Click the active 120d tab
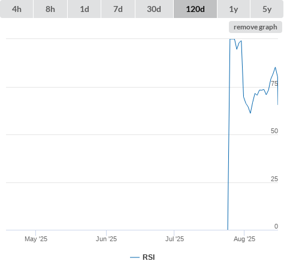This screenshot has width=284, height=273. [x=195, y=9]
